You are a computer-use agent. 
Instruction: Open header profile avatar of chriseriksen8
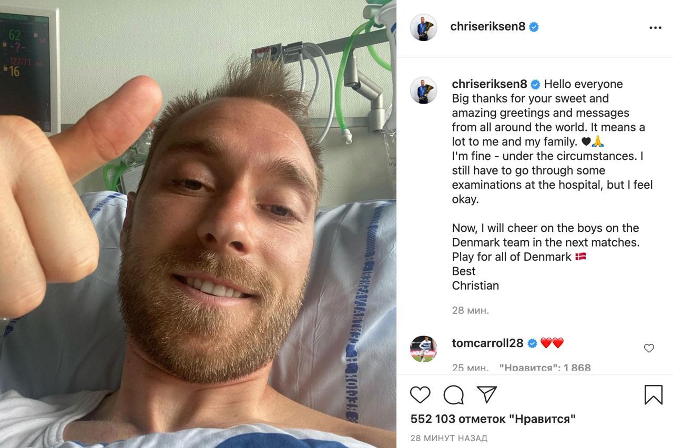click(423, 27)
